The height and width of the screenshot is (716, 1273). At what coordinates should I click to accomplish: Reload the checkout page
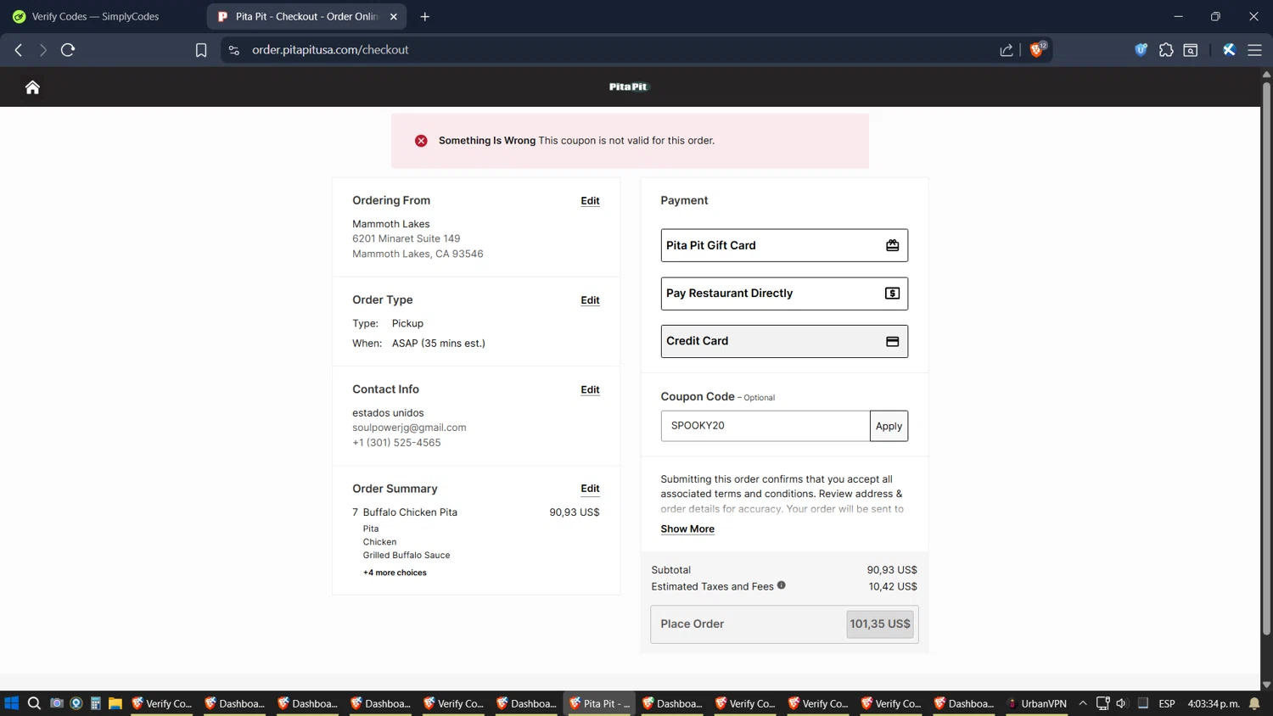(68, 50)
